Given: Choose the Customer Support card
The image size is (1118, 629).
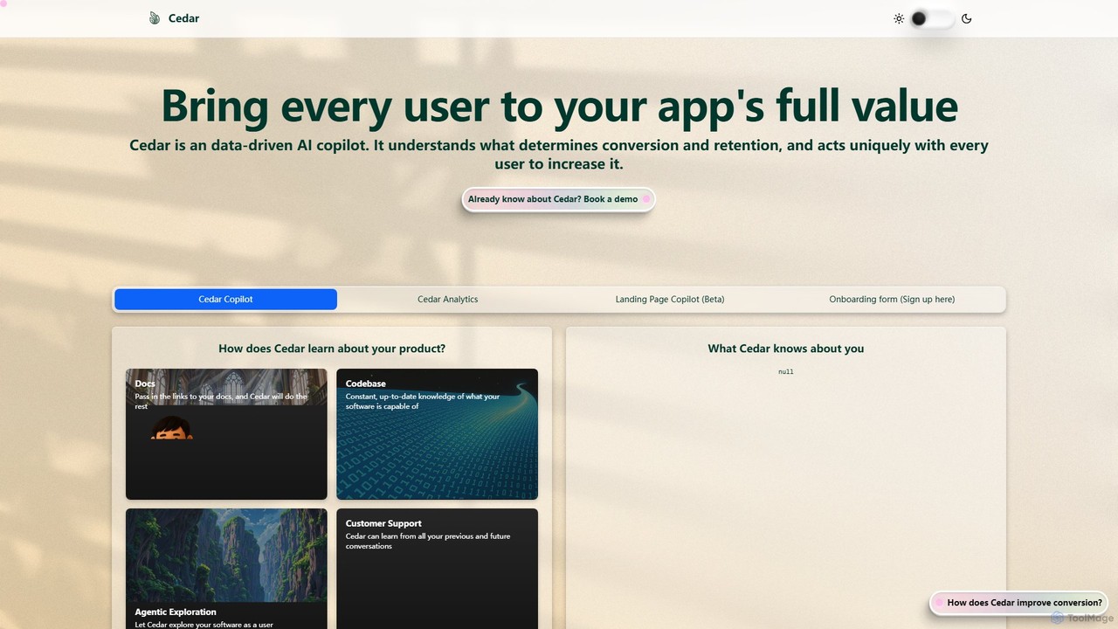Looking at the screenshot, I should tap(437, 569).
